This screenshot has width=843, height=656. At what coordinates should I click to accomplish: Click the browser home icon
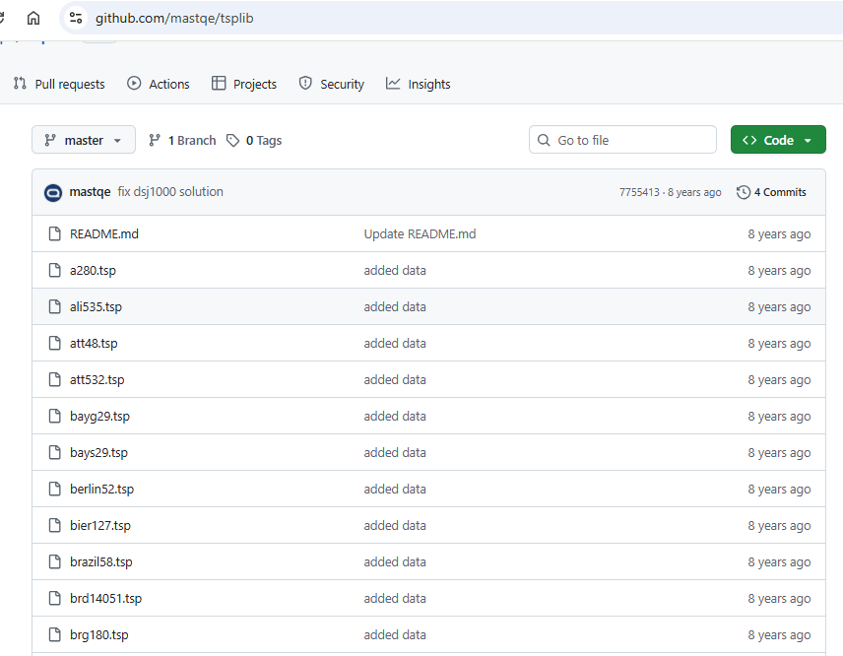pos(33,18)
